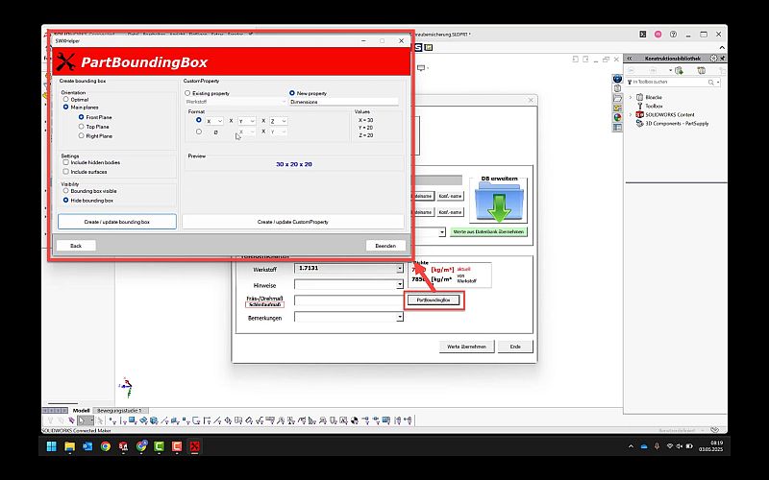769x480 pixels.
Task: Select Bounding box visible option
Action: coord(65,190)
